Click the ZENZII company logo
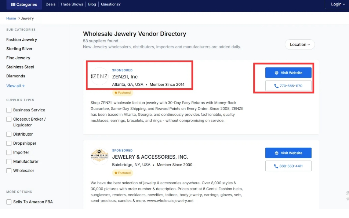 (x=99, y=76)
